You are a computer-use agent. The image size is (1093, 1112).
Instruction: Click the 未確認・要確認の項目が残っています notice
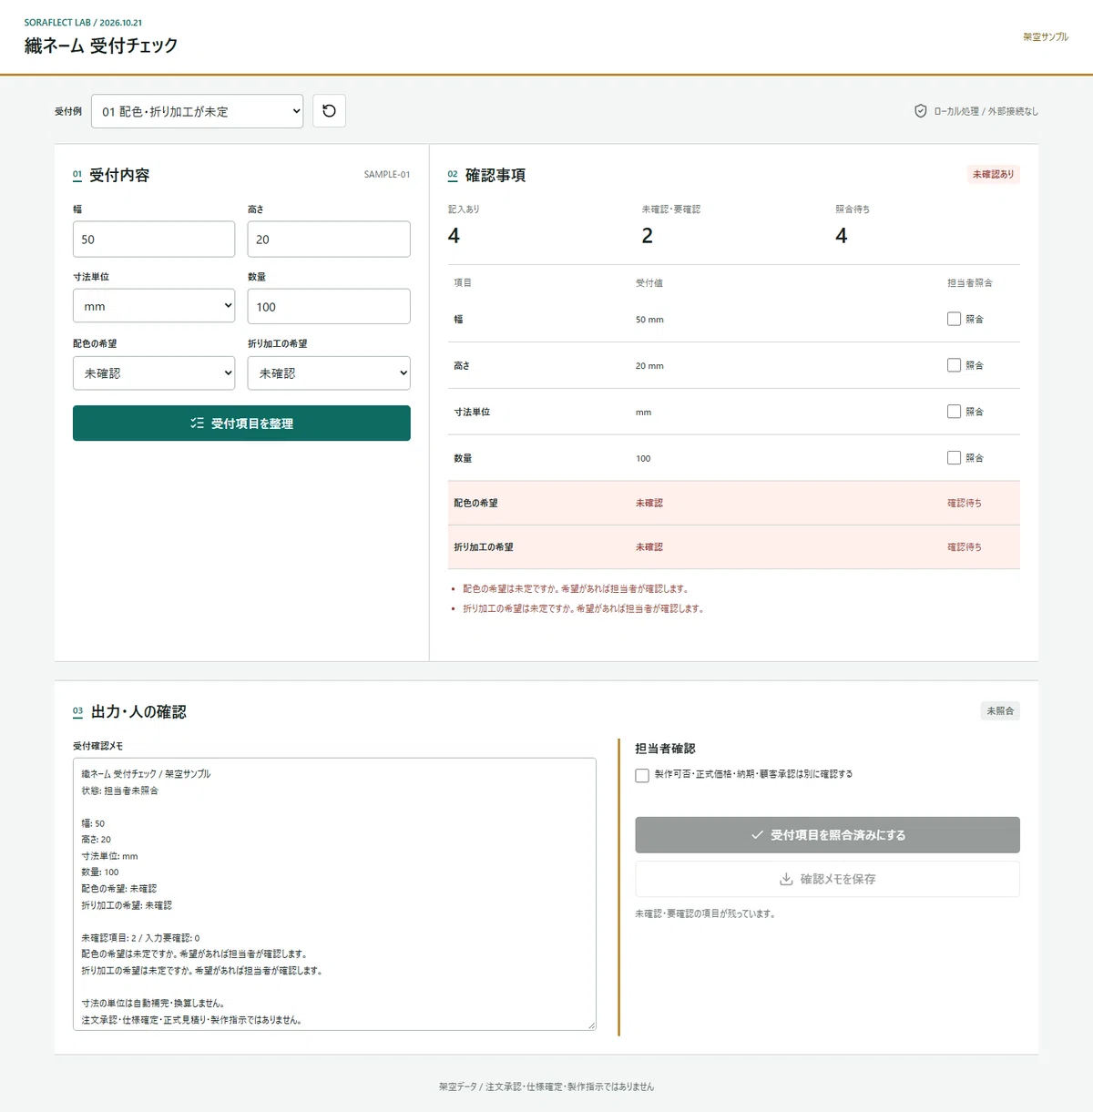(x=705, y=913)
